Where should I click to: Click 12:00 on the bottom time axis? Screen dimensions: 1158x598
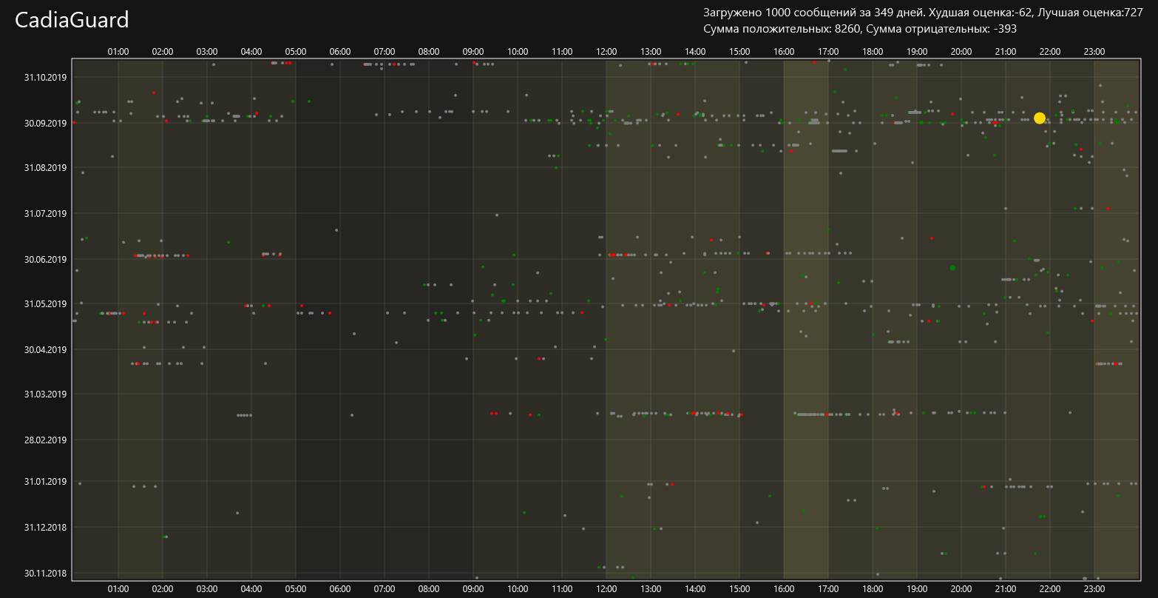click(x=606, y=590)
